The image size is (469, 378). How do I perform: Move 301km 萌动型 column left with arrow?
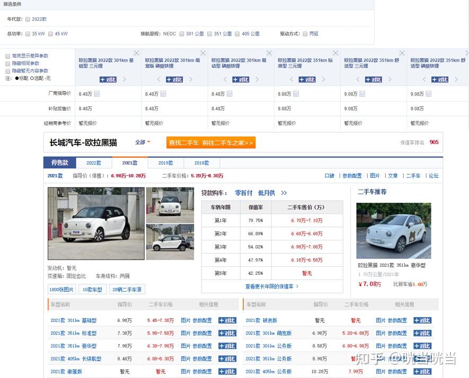(x=225, y=79)
